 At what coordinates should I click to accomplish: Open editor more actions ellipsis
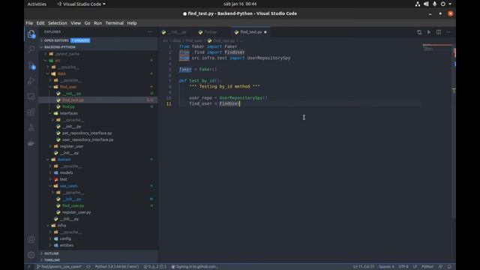pos(448,32)
